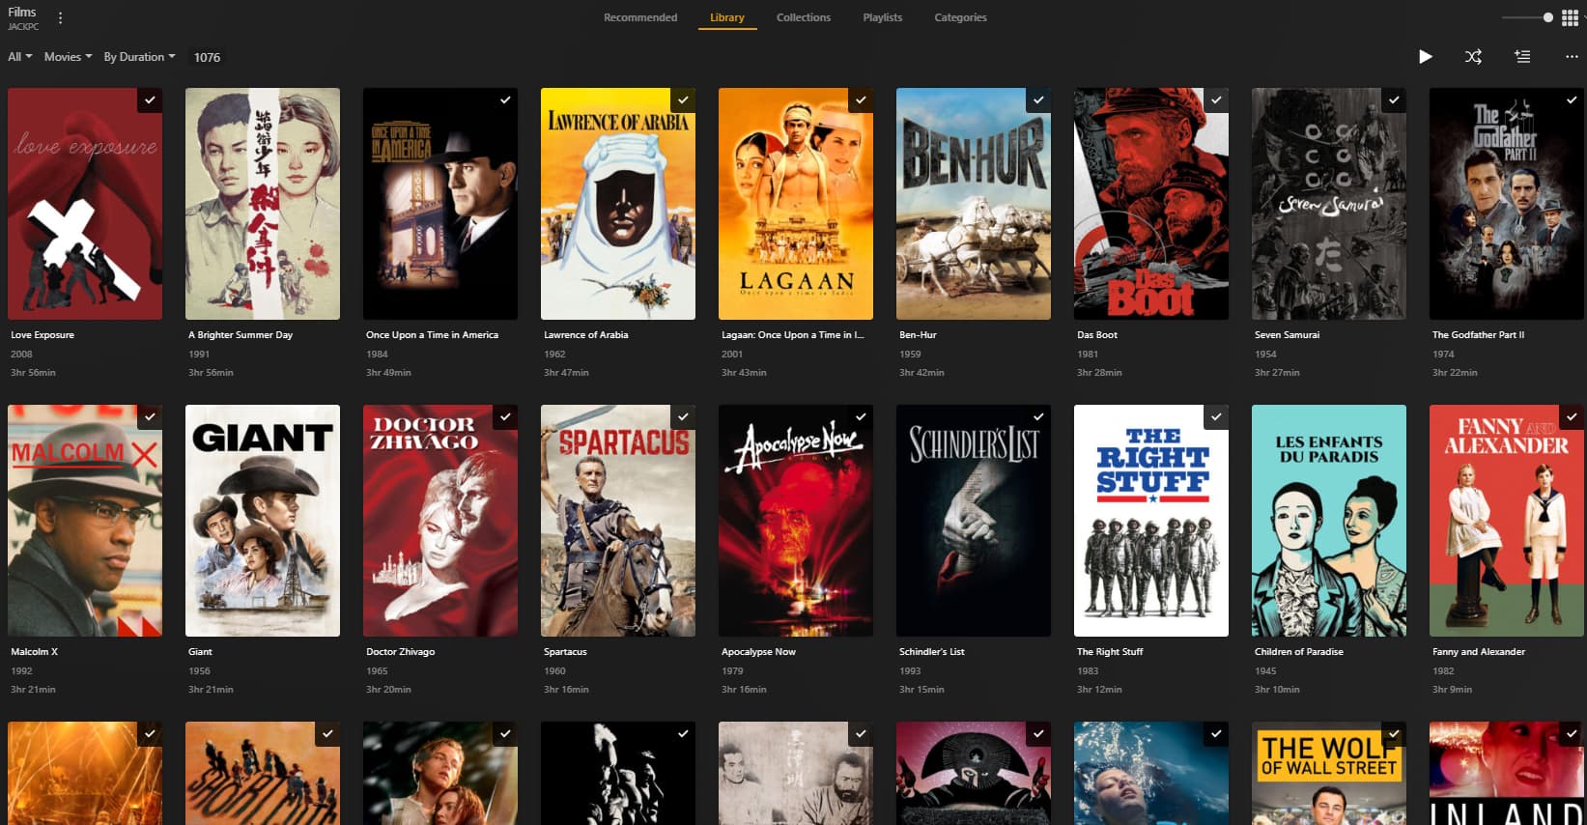Open the Schindler's List title link
The height and width of the screenshot is (825, 1587).
[x=931, y=652]
